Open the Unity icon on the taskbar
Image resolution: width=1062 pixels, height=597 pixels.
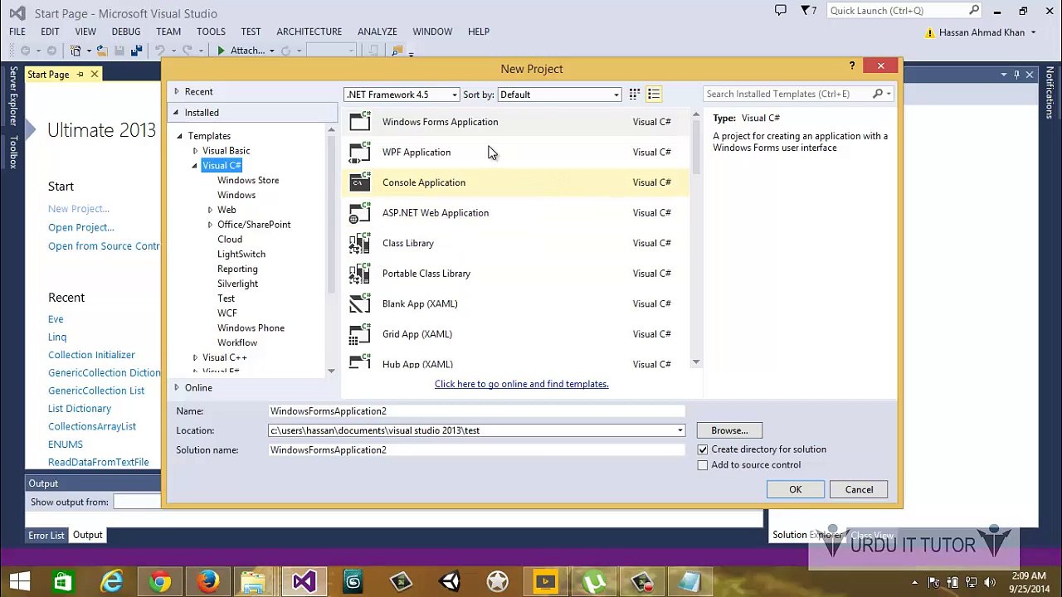449,582
